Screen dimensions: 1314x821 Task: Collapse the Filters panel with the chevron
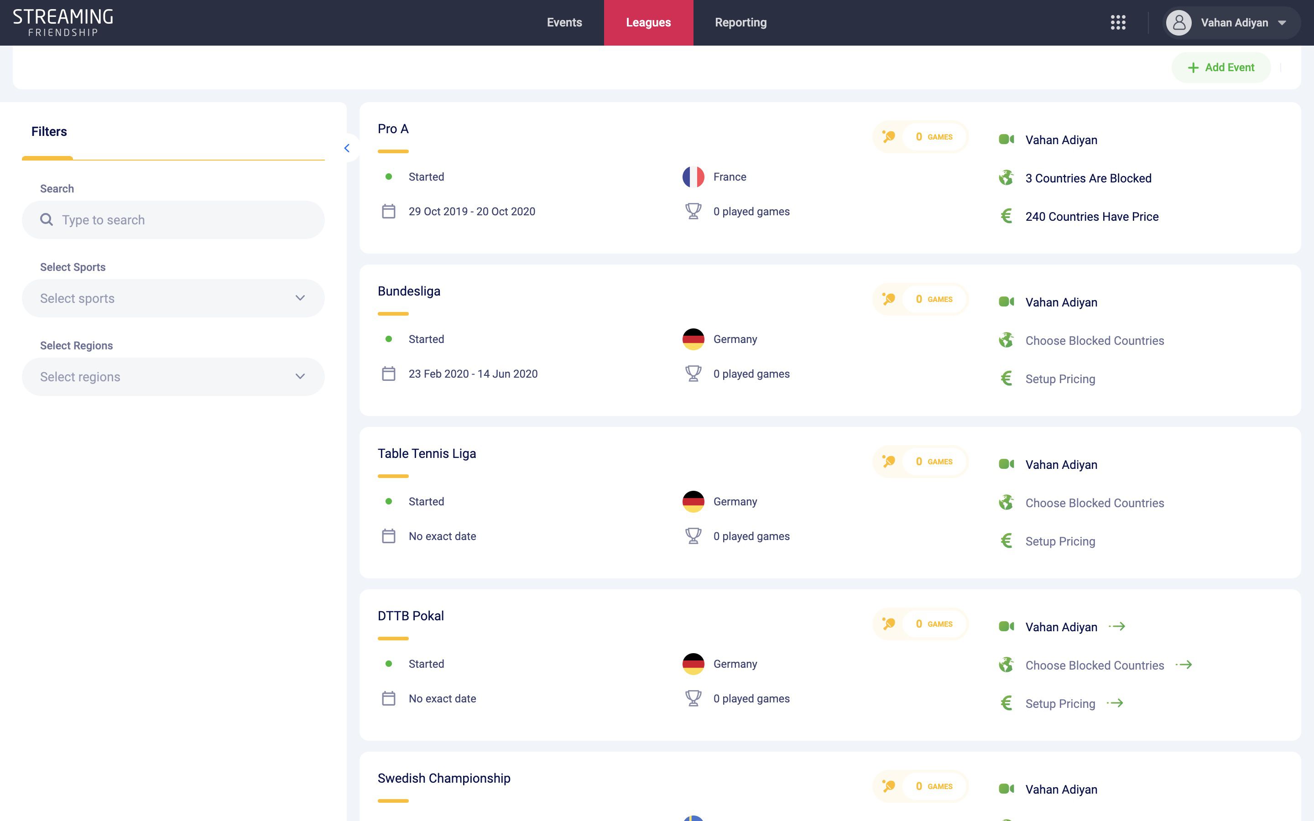(x=347, y=148)
